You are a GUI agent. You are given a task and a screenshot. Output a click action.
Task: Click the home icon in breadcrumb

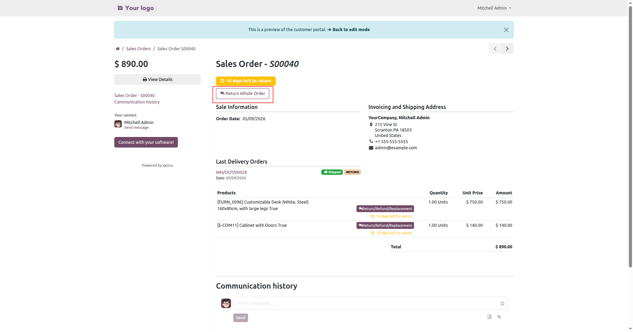(118, 49)
